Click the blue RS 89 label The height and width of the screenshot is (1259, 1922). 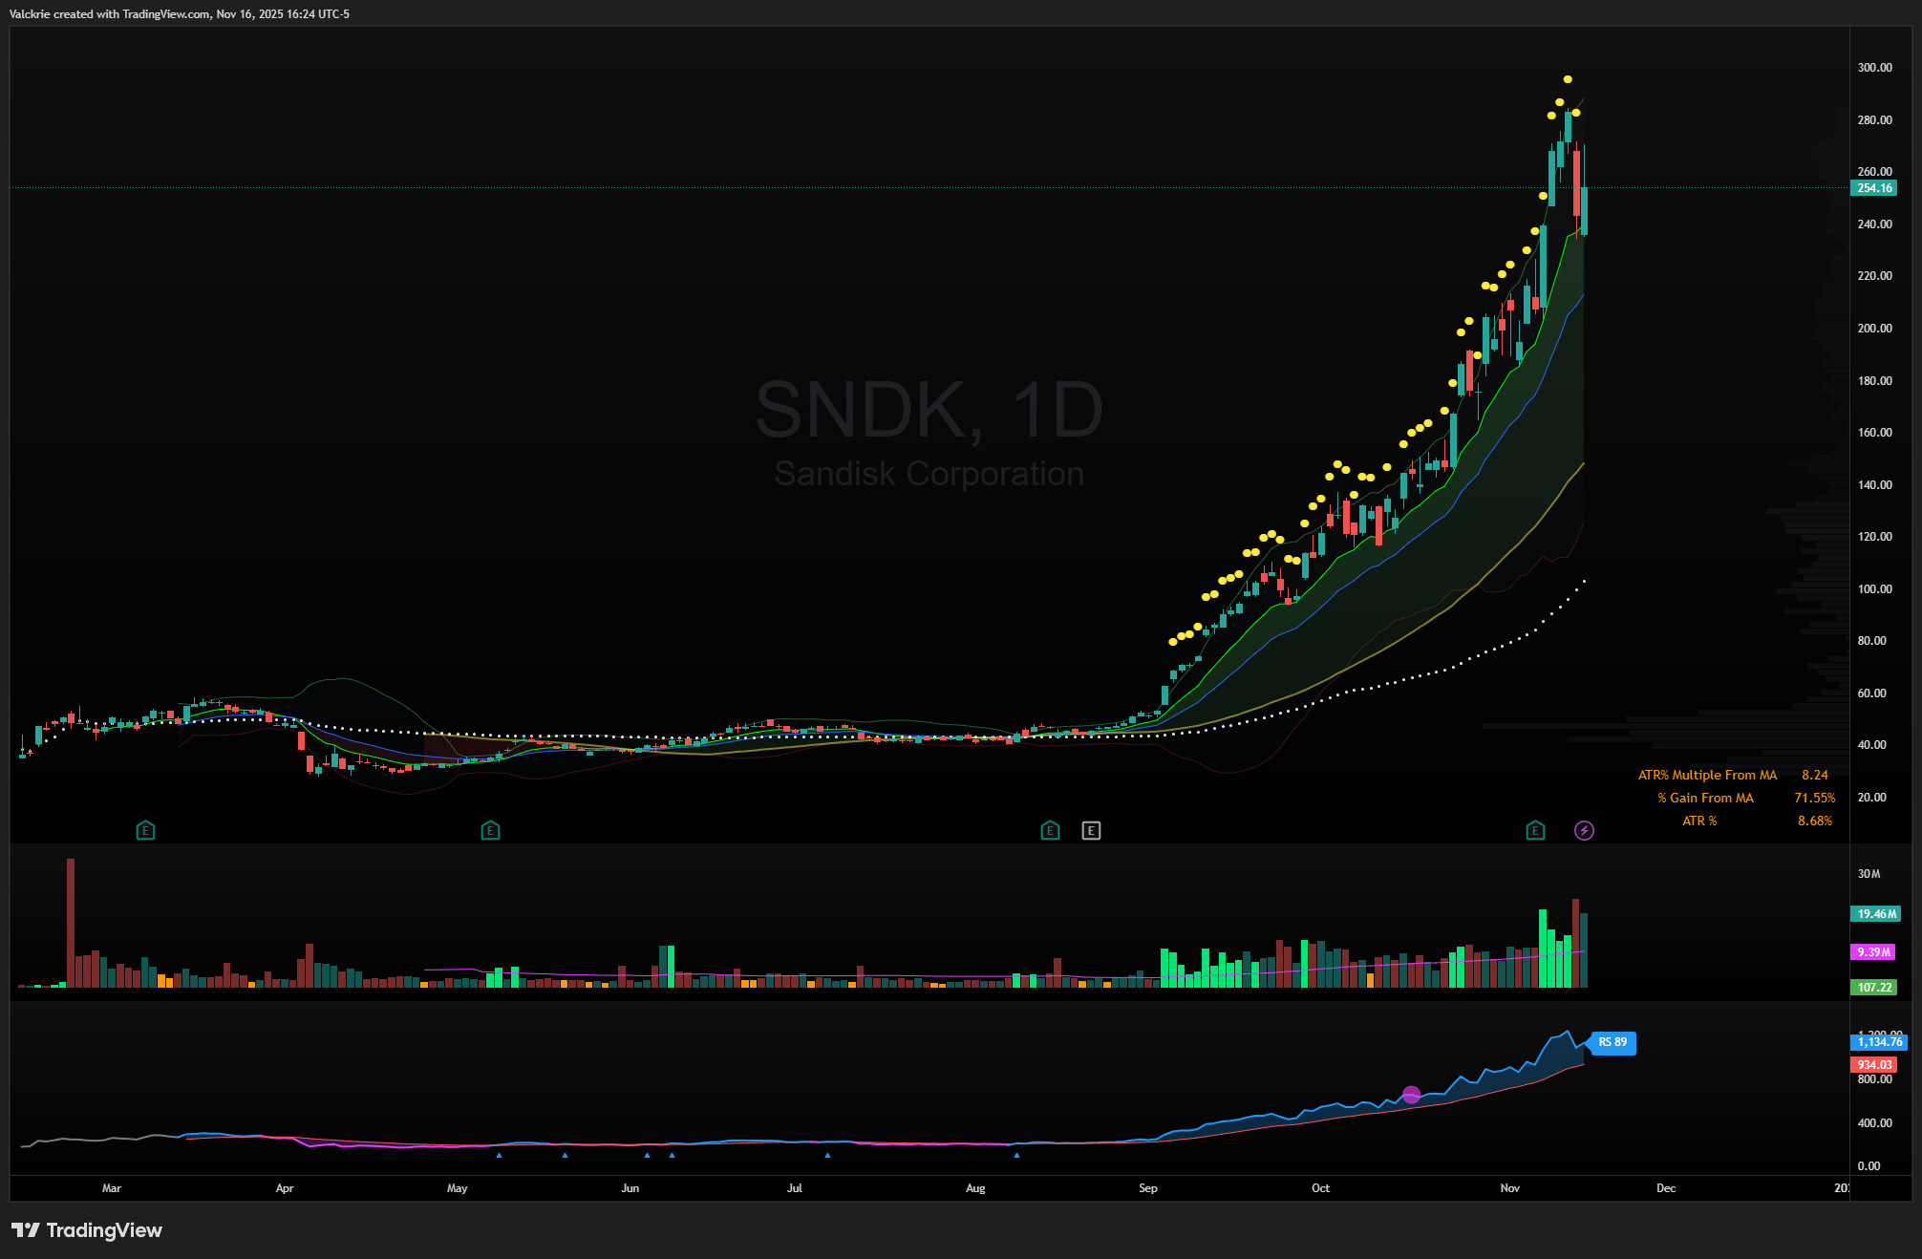(x=1612, y=1042)
